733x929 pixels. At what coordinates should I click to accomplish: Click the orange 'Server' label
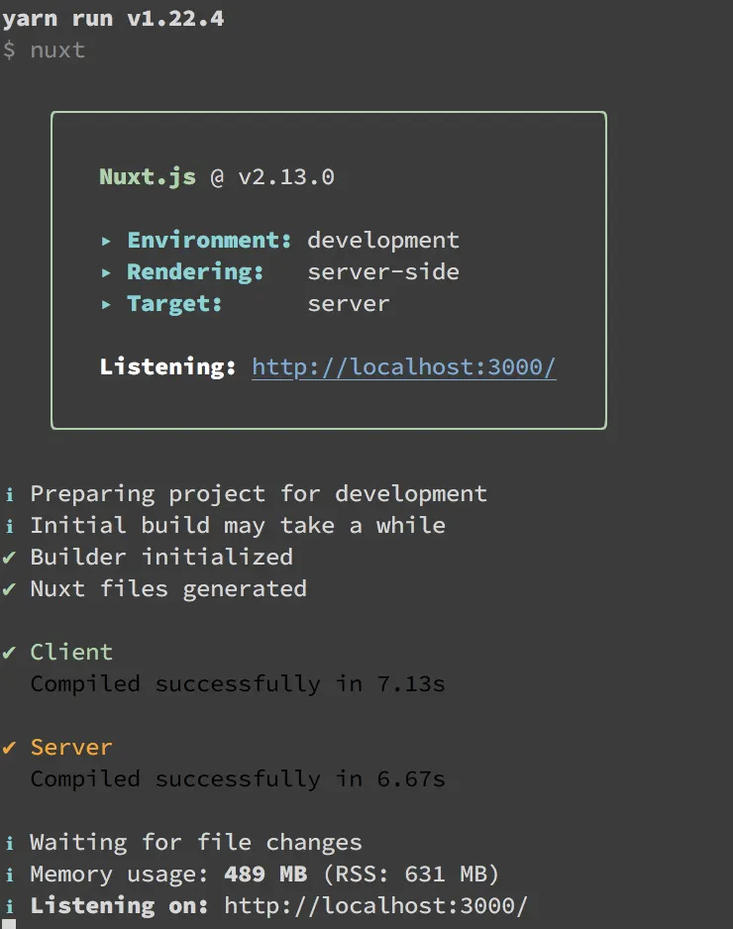click(x=71, y=747)
